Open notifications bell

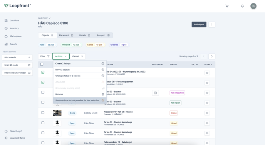click(x=242, y=6)
